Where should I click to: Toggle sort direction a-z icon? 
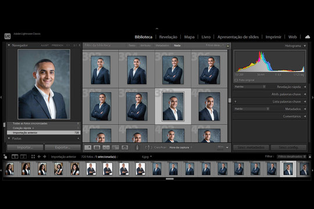(148, 147)
